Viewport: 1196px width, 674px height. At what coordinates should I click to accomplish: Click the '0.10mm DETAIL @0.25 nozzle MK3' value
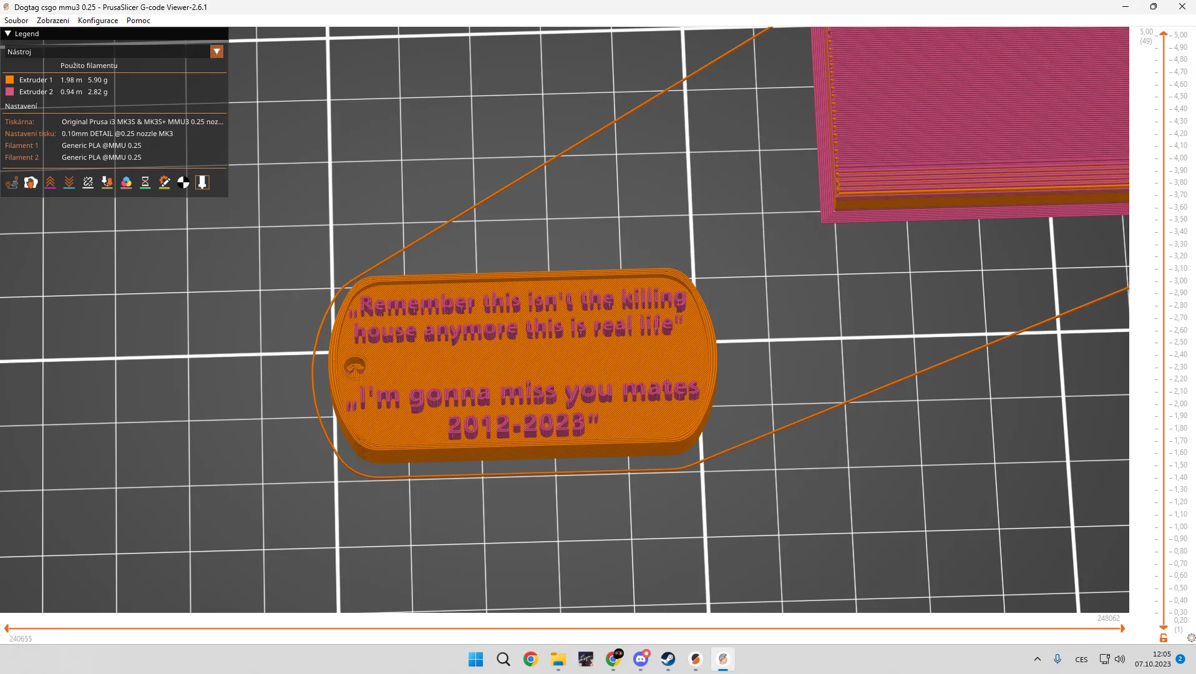[x=117, y=134]
